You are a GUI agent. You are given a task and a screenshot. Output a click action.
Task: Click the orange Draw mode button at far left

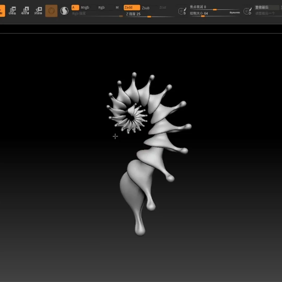2,11
